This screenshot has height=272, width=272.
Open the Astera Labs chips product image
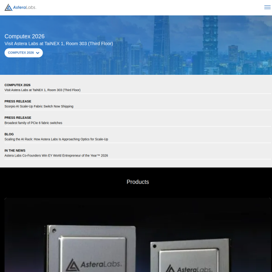(x=137, y=235)
